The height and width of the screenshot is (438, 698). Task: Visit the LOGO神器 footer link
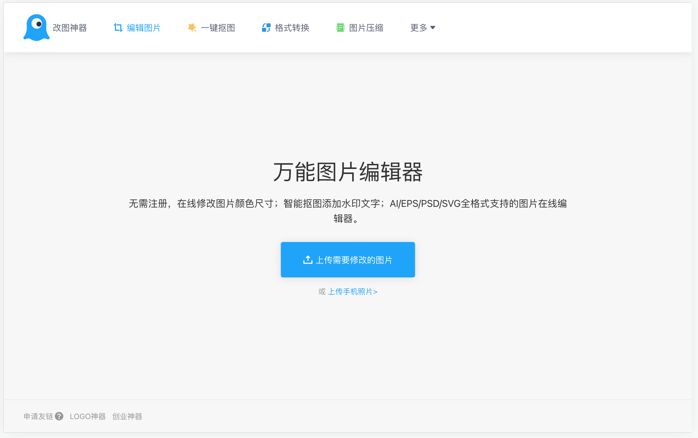tap(88, 416)
